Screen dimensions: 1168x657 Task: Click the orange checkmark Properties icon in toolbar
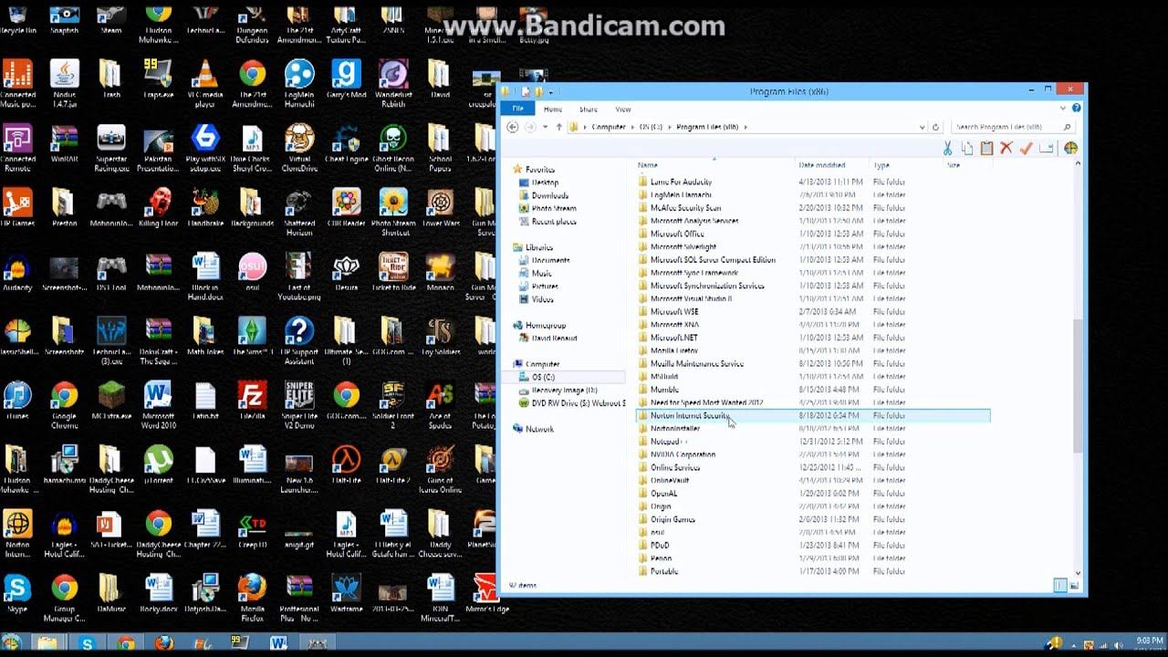pos(1026,148)
